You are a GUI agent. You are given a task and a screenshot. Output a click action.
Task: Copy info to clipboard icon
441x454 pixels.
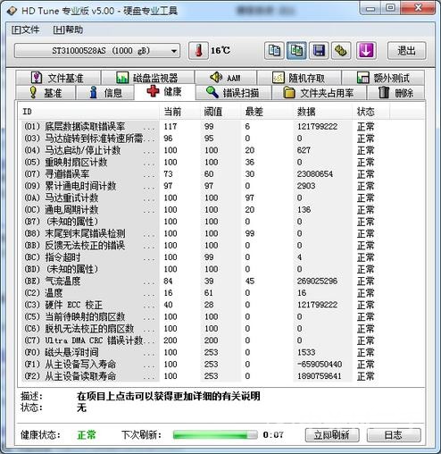[x=274, y=51]
